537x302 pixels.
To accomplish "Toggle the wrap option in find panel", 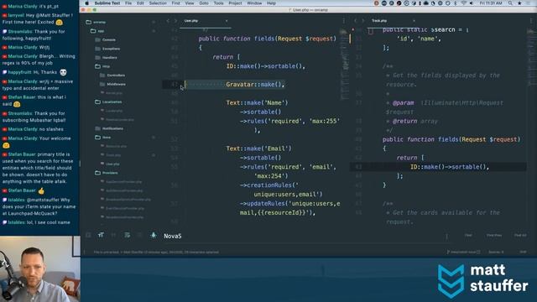I will click(x=127, y=235).
